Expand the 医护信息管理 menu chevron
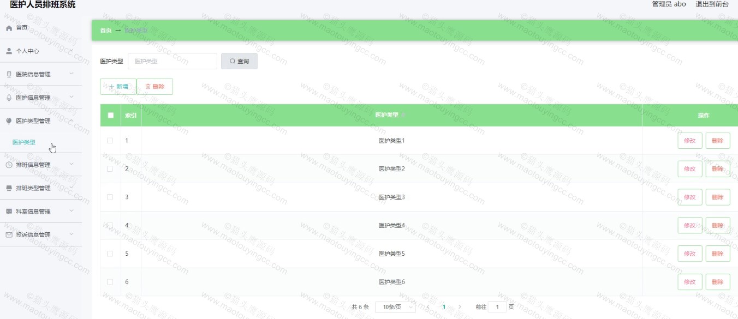The height and width of the screenshot is (319, 738). pos(72,97)
